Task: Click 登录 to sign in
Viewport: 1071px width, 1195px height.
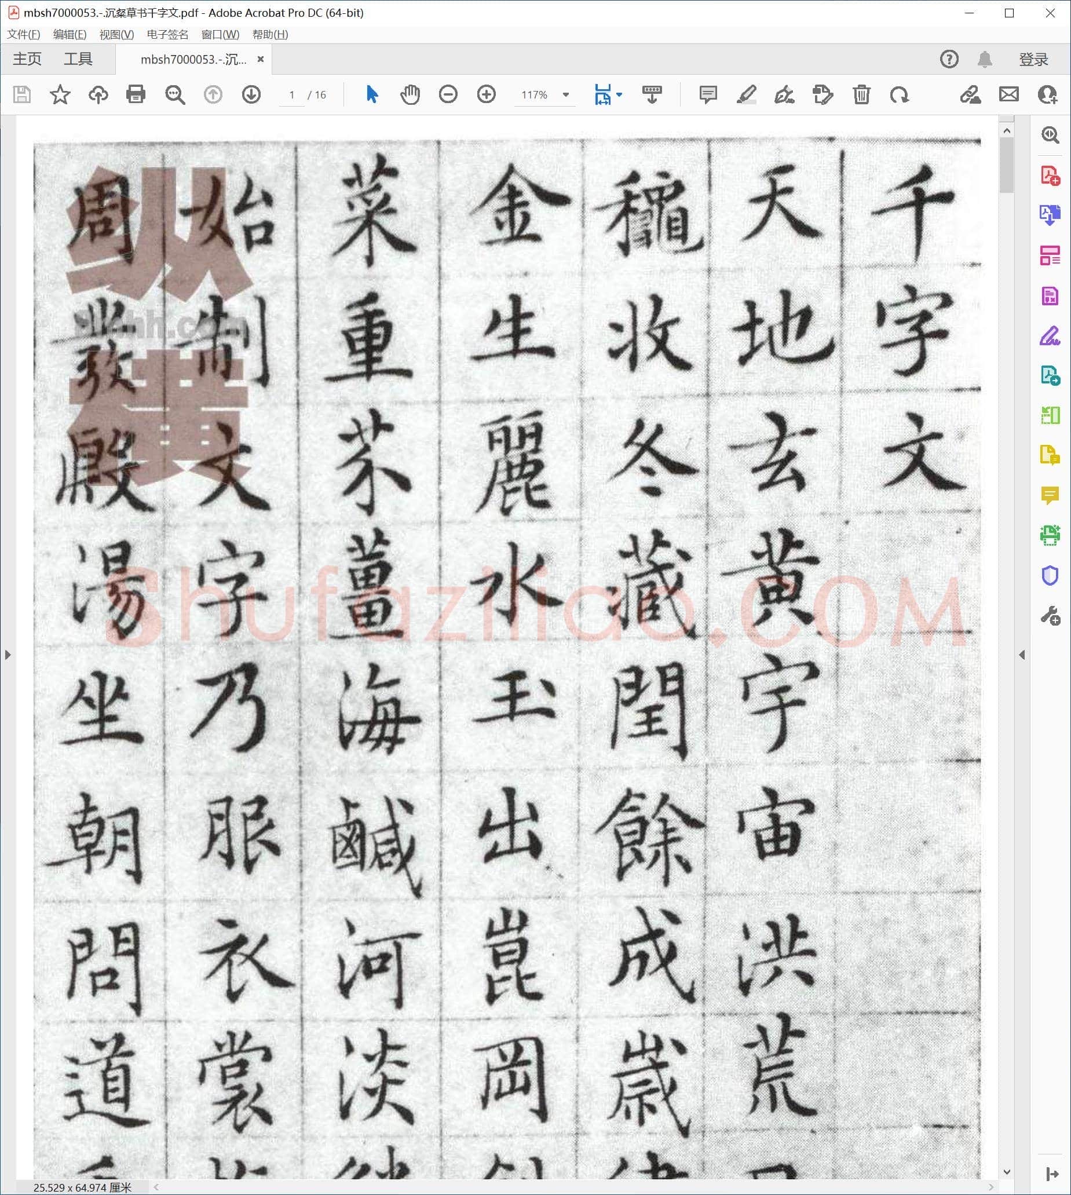Action: pyautogui.click(x=1033, y=60)
